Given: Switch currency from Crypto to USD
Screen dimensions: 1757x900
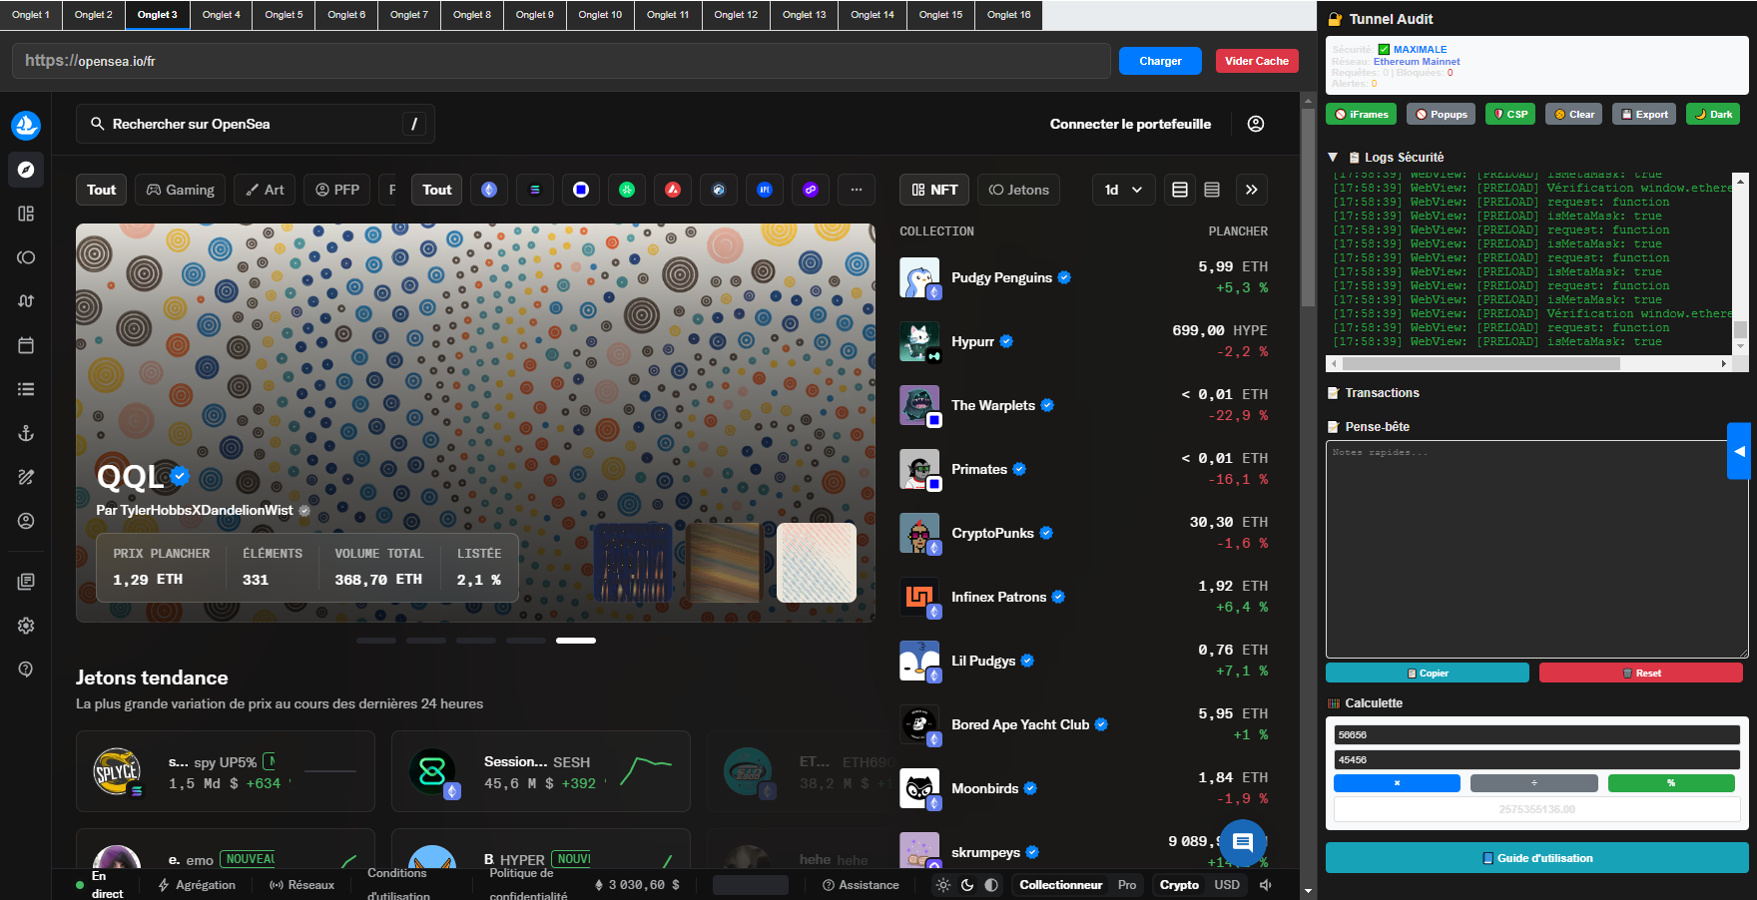Looking at the screenshot, I should pos(1227,885).
